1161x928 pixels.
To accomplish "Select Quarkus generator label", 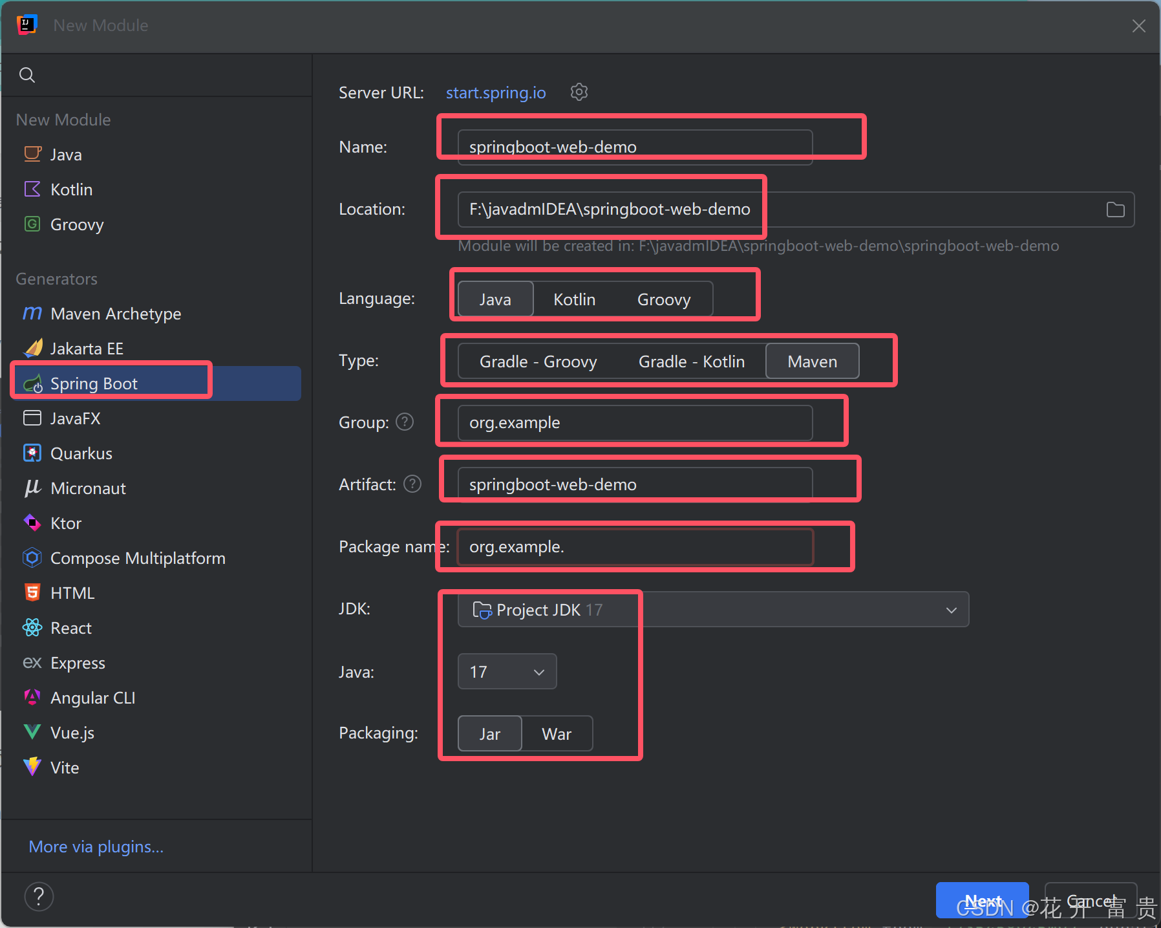I will [81, 453].
